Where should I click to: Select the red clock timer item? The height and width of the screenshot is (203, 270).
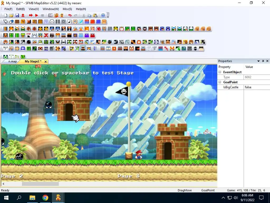[x=122, y=29]
